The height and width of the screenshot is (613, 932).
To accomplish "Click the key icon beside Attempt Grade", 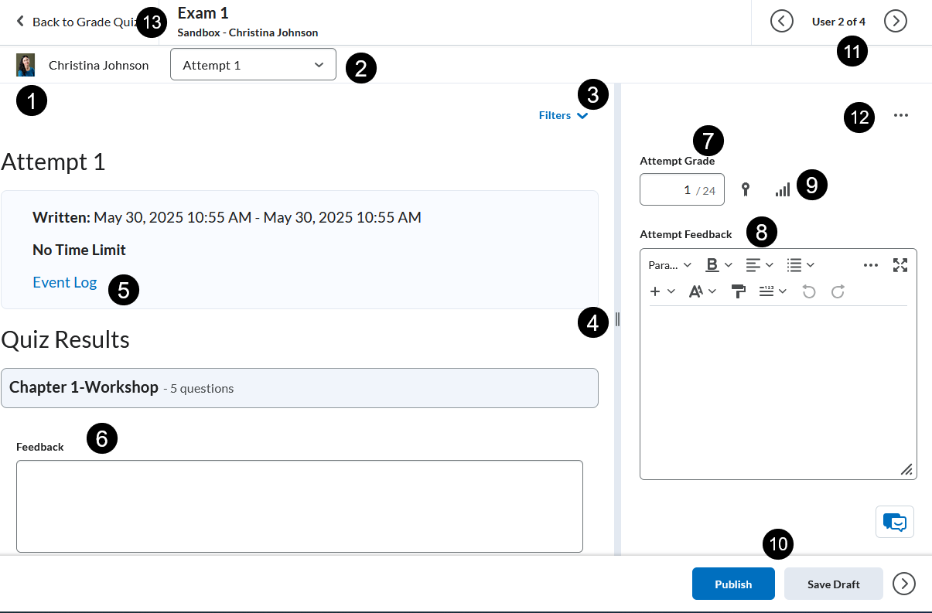I will click(746, 189).
